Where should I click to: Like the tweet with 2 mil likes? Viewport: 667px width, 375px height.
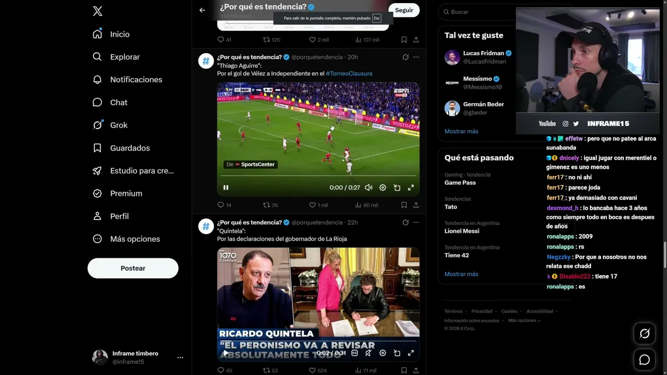[x=319, y=40]
